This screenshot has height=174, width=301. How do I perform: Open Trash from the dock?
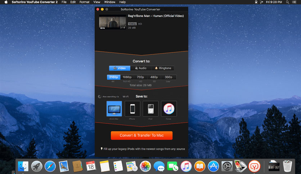287,166
